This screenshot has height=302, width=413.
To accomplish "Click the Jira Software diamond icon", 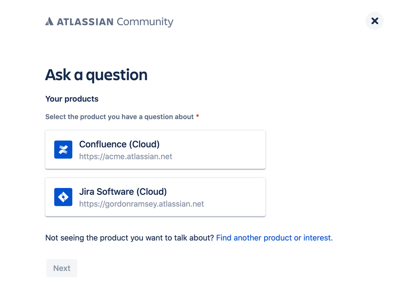I will click(63, 197).
